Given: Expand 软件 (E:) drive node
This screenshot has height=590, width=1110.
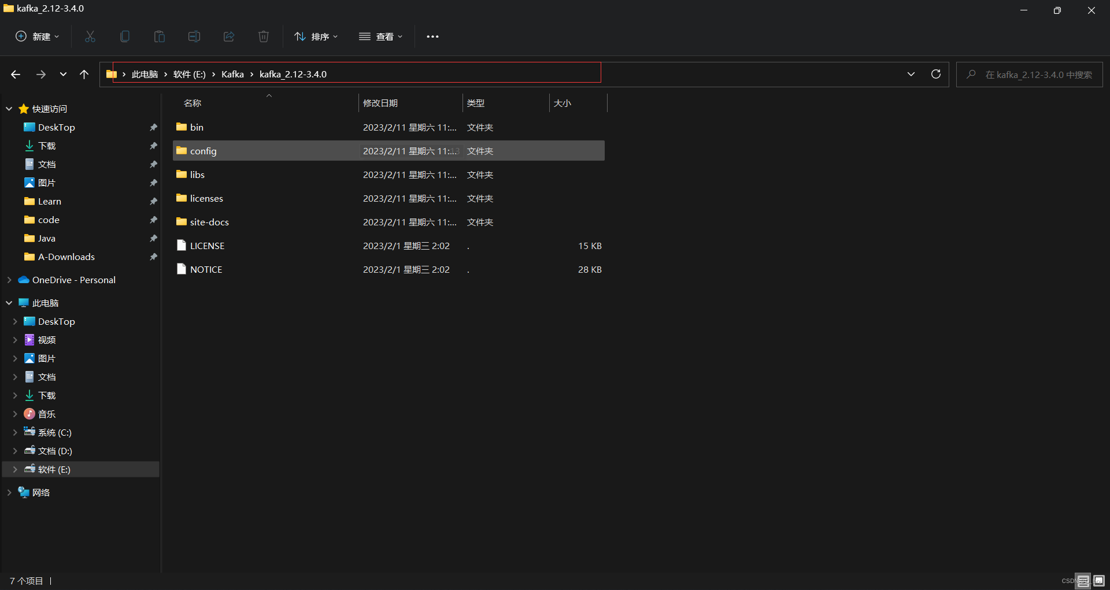Looking at the screenshot, I should [x=15, y=469].
